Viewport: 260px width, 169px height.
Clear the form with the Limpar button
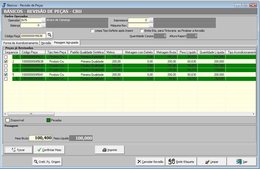click(212, 162)
